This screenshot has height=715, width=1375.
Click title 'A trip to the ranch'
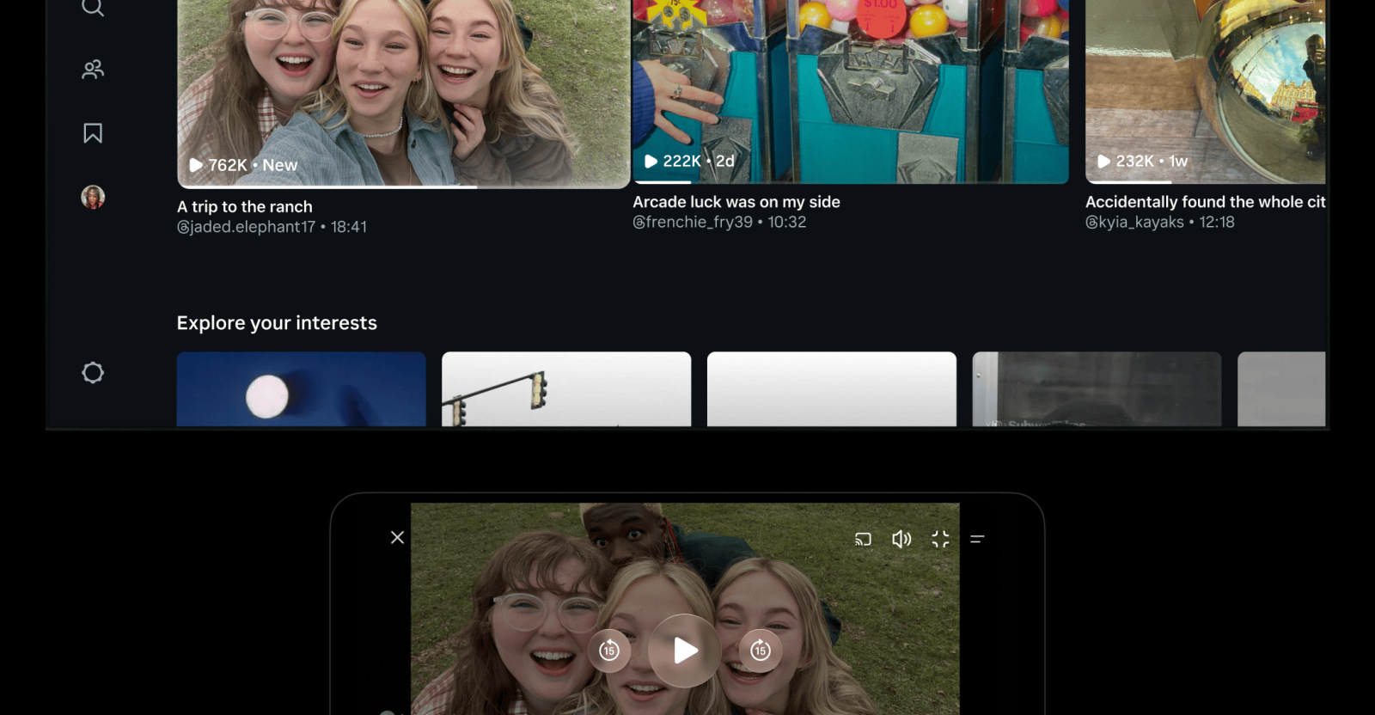click(245, 206)
